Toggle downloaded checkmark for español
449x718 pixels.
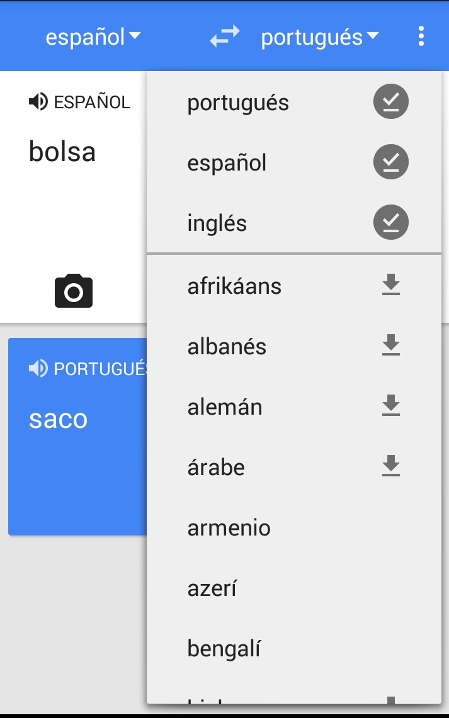pos(391,162)
